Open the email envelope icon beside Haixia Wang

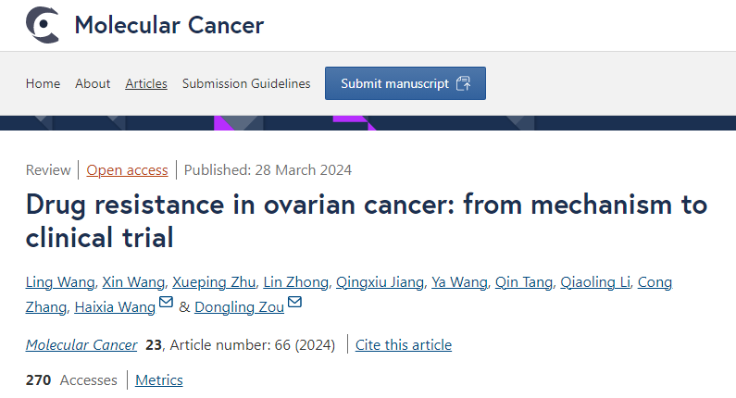(166, 302)
